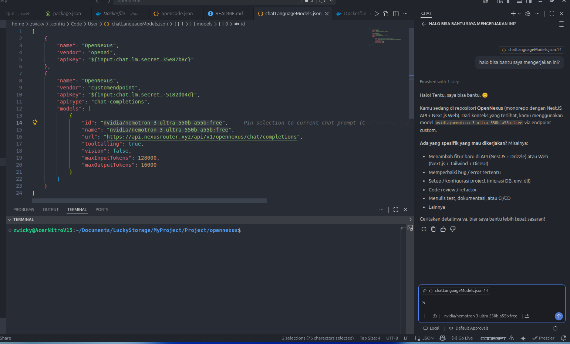Toggle pin on chatLanguageModels.json:14 attachment

tap(425, 291)
